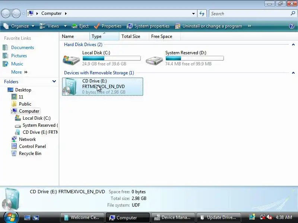The height and width of the screenshot is (223, 298).
Task: Open Documents favorite link
Action: click(22, 48)
